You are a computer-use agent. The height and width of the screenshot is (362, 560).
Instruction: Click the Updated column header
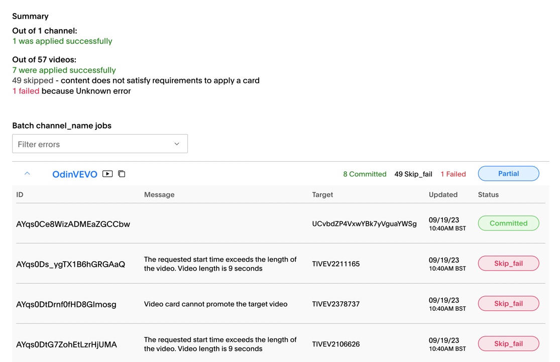coord(443,195)
